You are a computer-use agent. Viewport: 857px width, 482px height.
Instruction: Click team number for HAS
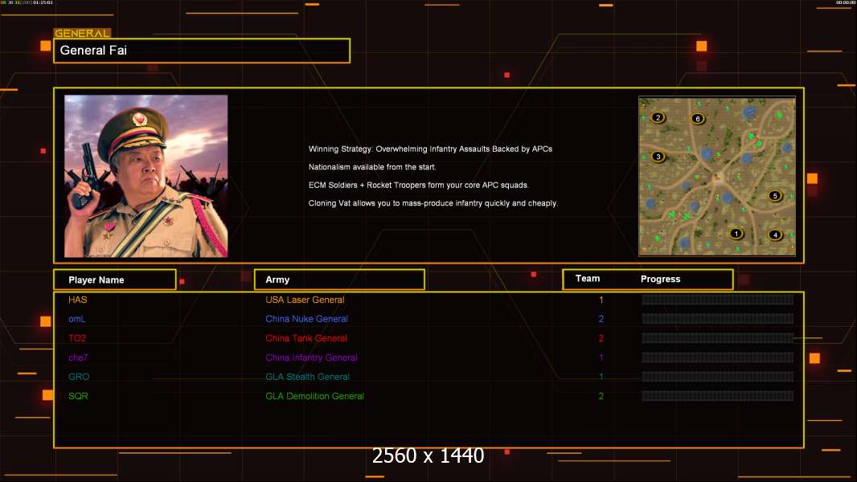point(601,300)
